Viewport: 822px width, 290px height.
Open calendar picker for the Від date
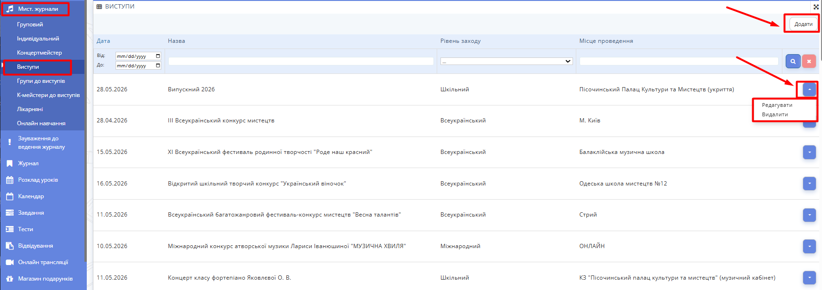pyautogui.click(x=158, y=56)
